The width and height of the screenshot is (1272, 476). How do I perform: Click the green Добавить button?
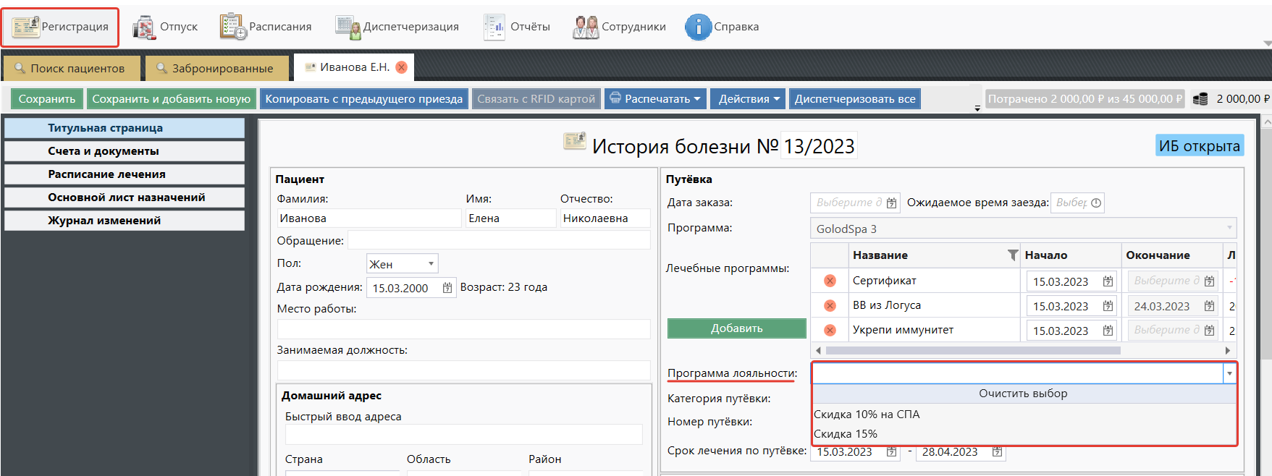[x=736, y=328]
